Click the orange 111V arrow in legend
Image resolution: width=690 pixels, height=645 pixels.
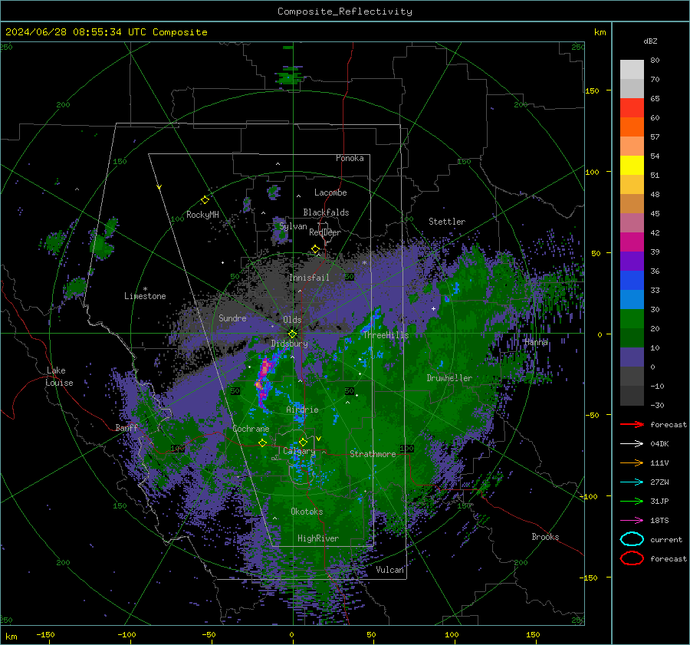pyautogui.click(x=632, y=462)
